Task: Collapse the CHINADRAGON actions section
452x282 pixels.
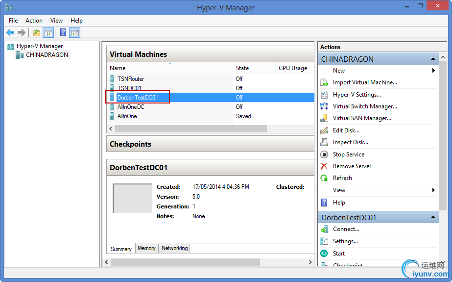Action: tap(433, 59)
